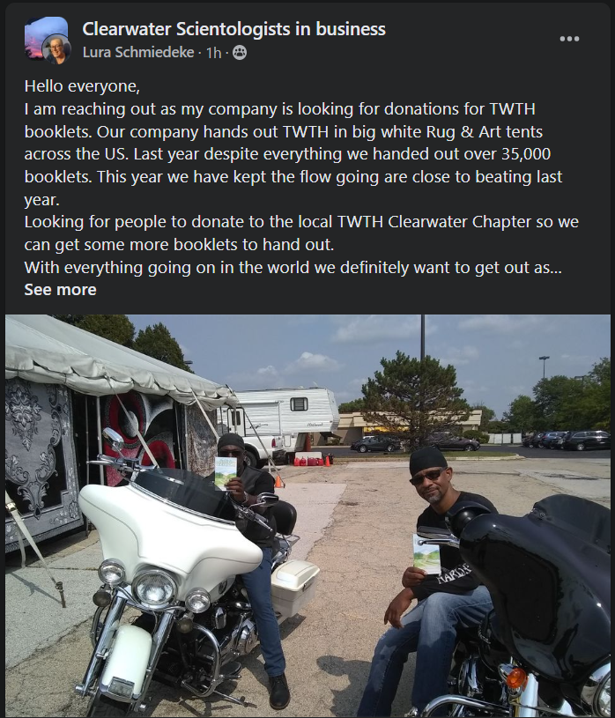The image size is (615, 718).
Task: Open the post's 1h timestamp link
Action: pyautogui.click(x=214, y=53)
